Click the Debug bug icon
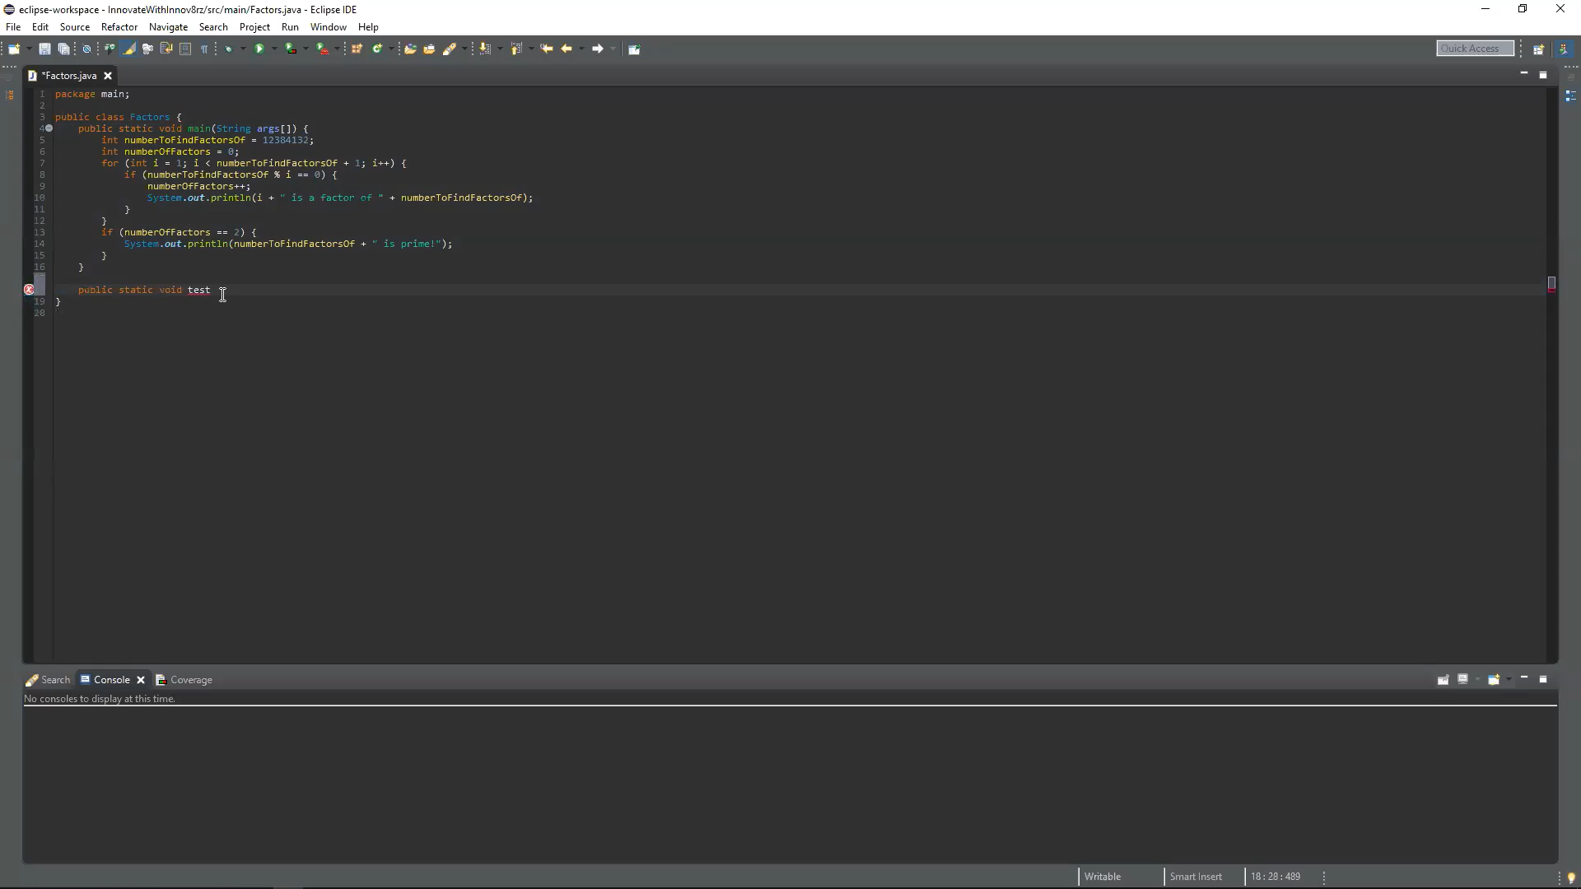The image size is (1581, 889). point(230,49)
